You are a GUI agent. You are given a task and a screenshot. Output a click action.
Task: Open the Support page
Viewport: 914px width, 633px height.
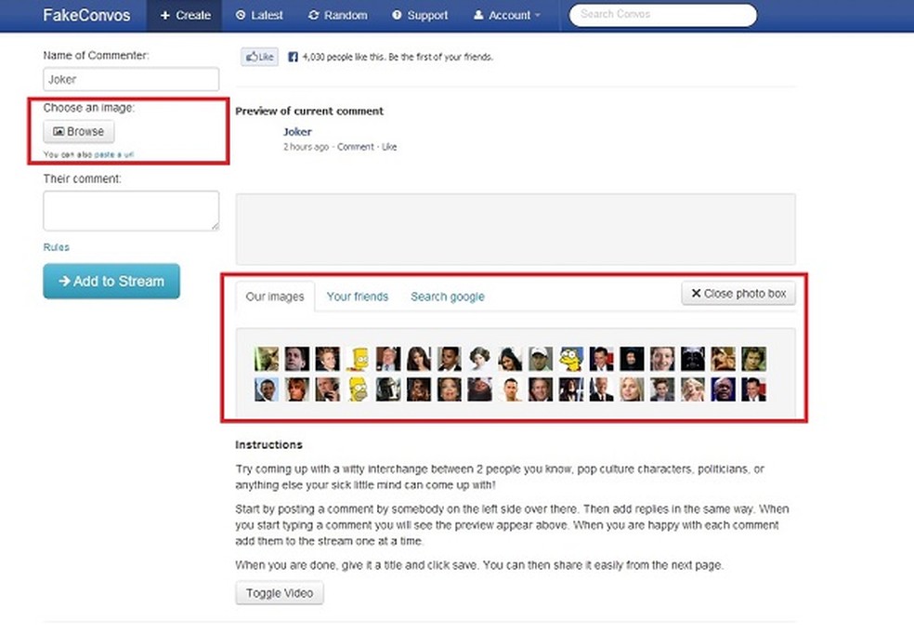420,15
